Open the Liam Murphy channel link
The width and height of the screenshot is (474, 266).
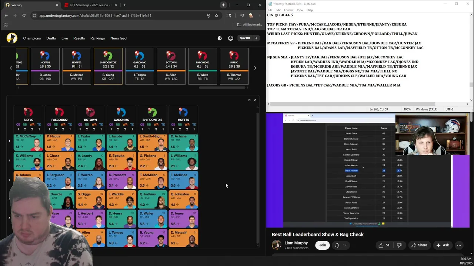tap(296, 243)
